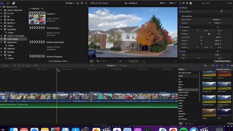Select the All Video & Audio category
This screenshot has height=131, width=233.
(185, 73)
